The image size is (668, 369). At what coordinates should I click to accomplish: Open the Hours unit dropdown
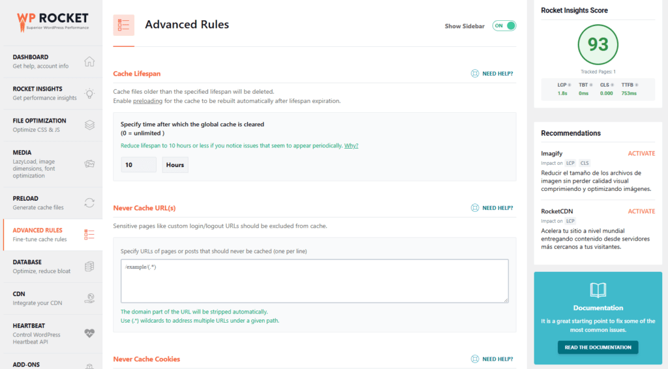(x=175, y=165)
